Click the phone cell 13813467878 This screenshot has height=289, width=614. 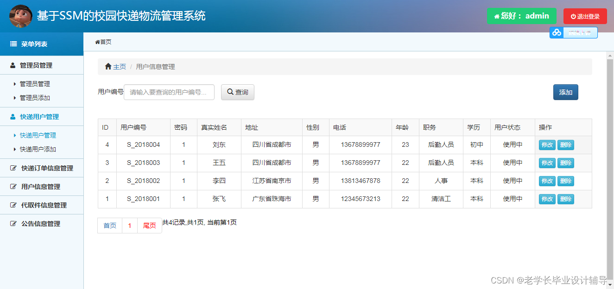361,181
